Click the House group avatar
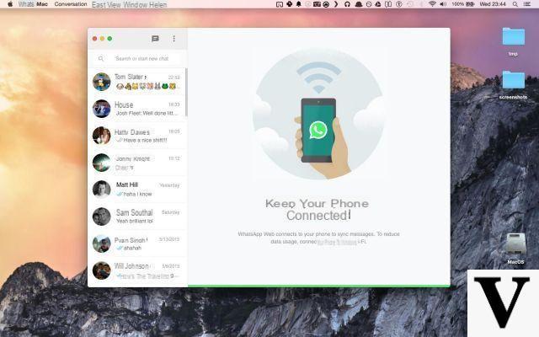Image resolution: width=539 pixels, height=337 pixels. [x=101, y=109]
